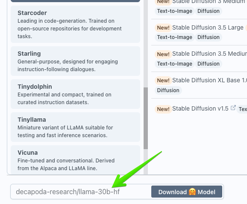This screenshot has width=247, height=204.
Task: Select the Starcoder model card
Action: click(x=75, y=24)
